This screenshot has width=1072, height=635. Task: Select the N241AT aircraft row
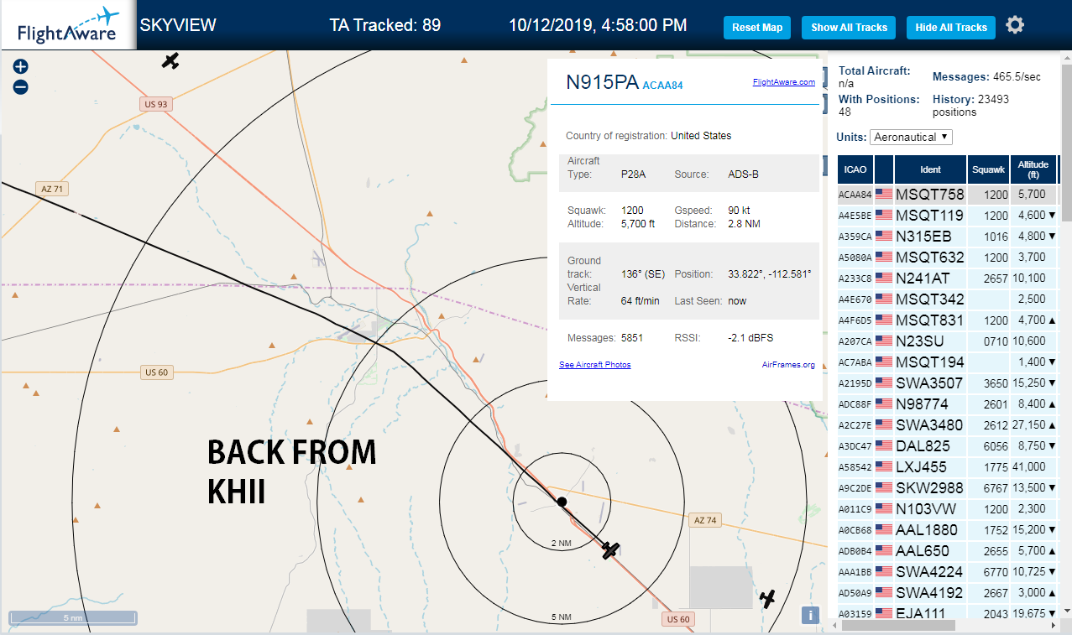[948, 278]
